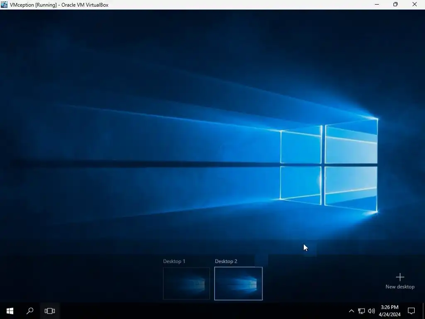The width and height of the screenshot is (425, 319).
Task: Open the speaker volume tray icon
Action: (x=371, y=311)
